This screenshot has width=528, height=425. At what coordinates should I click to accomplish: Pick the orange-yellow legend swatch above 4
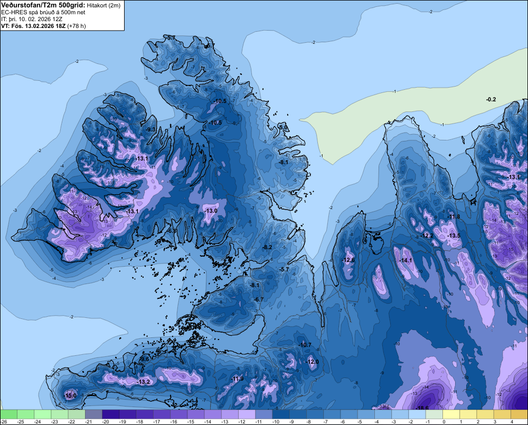(519, 414)
